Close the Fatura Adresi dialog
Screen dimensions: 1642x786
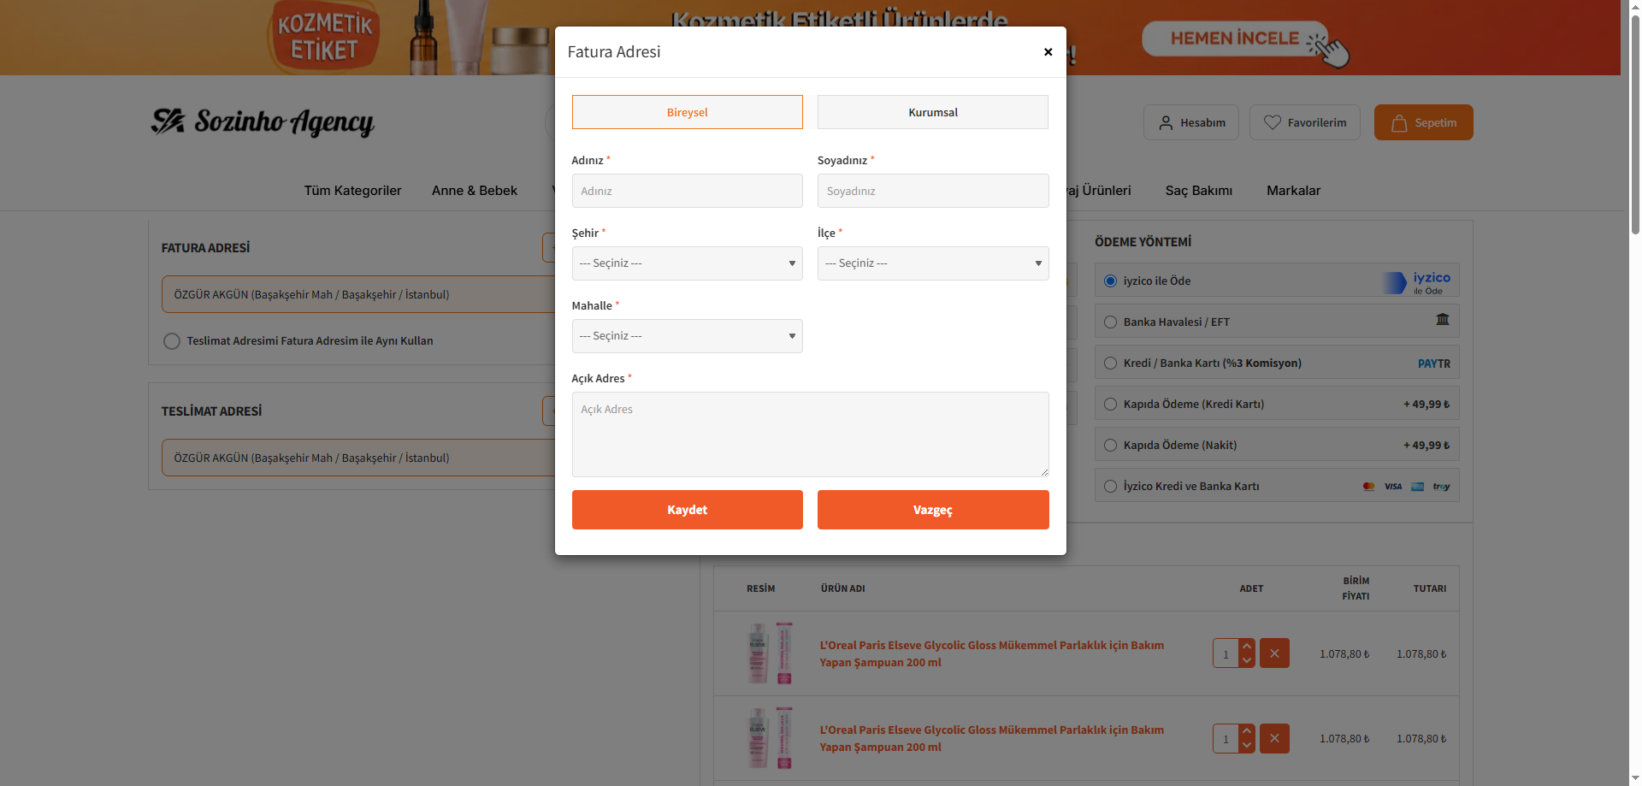[x=1048, y=52]
